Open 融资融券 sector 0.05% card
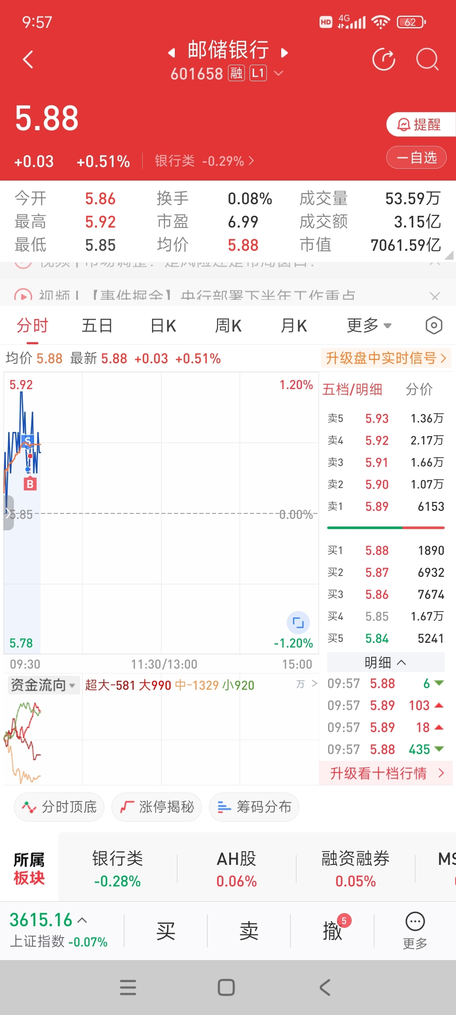Image resolution: width=456 pixels, height=1015 pixels. [356, 869]
